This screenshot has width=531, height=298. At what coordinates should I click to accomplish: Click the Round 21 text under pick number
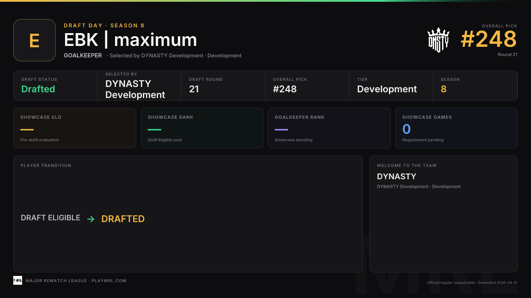tap(507, 55)
